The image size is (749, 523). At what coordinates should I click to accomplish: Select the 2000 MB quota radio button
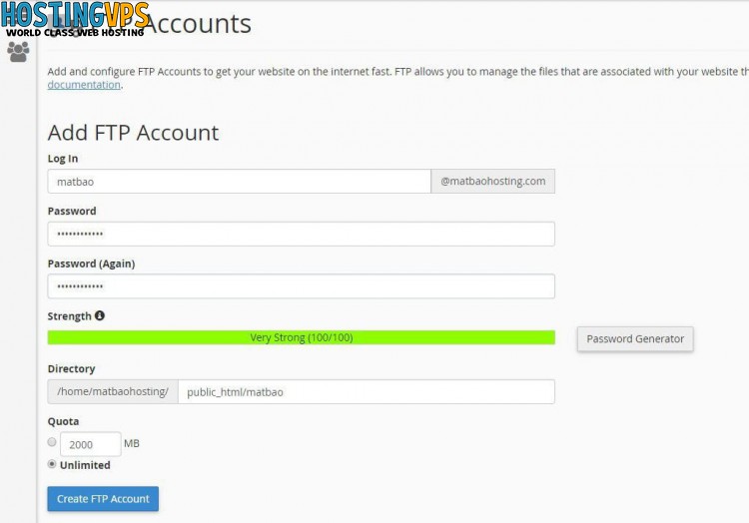52,442
